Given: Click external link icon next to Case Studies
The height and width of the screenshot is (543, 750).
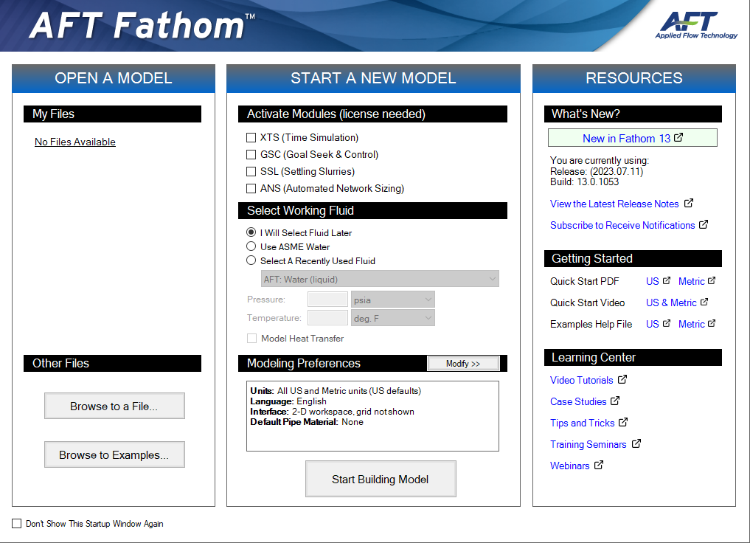Looking at the screenshot, I should pyautogui.click(x=615, y=401).
